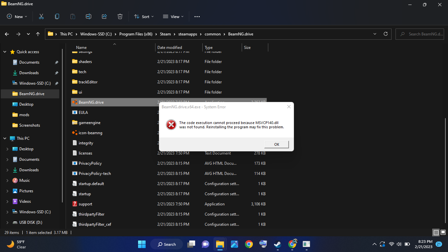Switch to large thumbnails view icon

click(x=443, y=233)
